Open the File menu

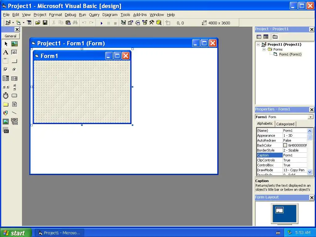pyautogui.click(x=6, y=15)
